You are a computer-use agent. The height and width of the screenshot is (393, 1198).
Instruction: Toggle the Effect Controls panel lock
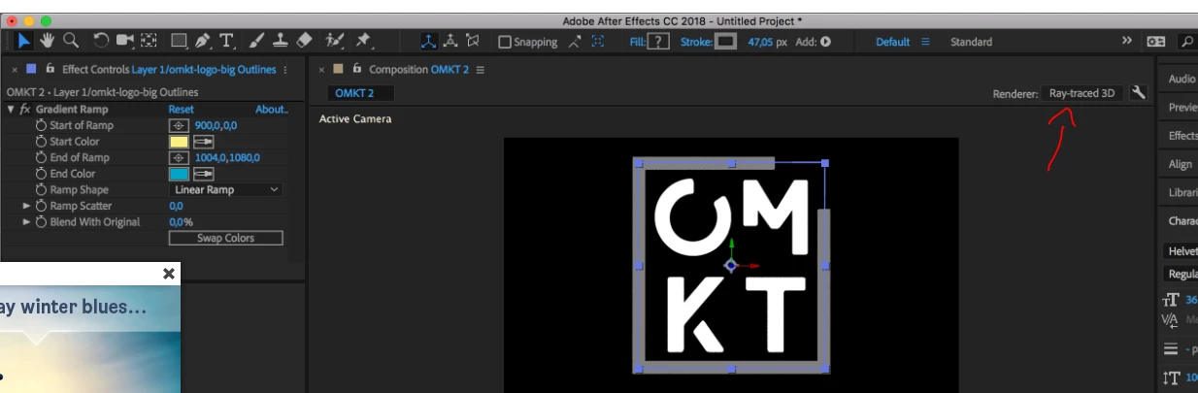coord(50,69)
